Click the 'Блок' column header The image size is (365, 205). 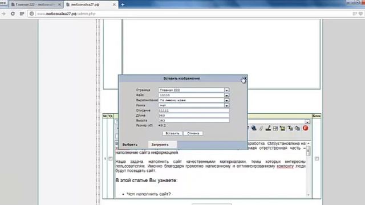(317, 116)
